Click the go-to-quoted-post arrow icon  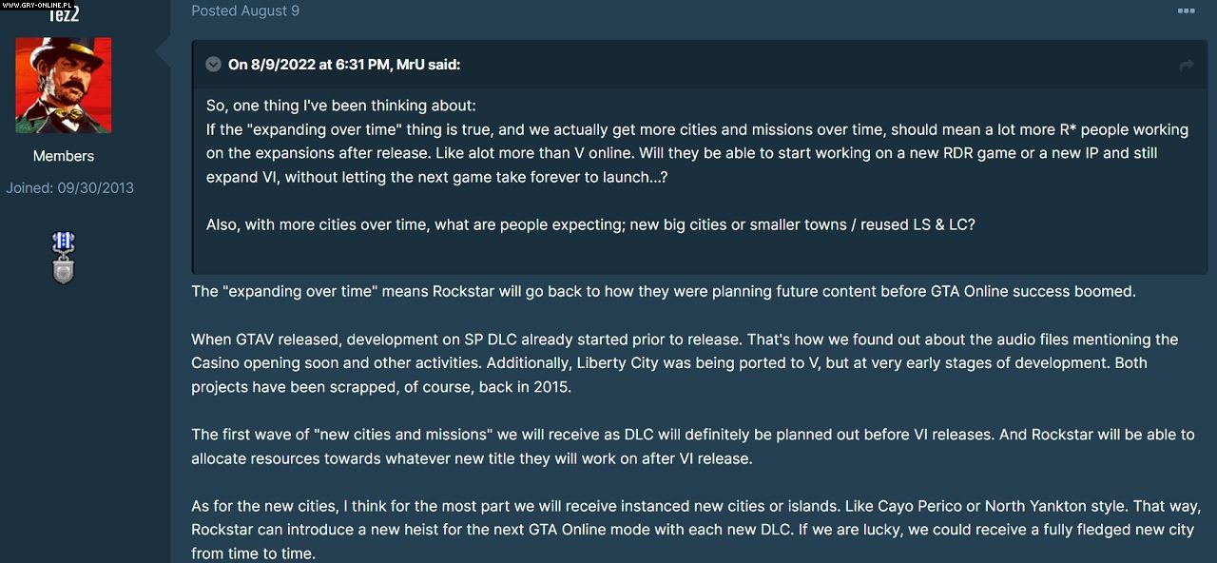(1186, 65)
